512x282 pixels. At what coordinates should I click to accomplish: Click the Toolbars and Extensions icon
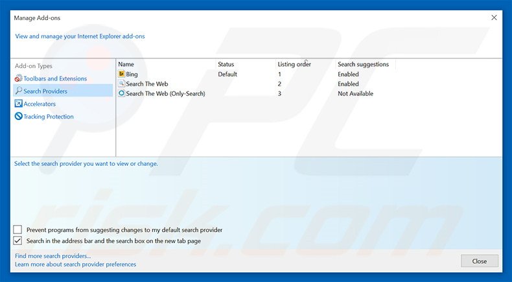pos(18,78)
